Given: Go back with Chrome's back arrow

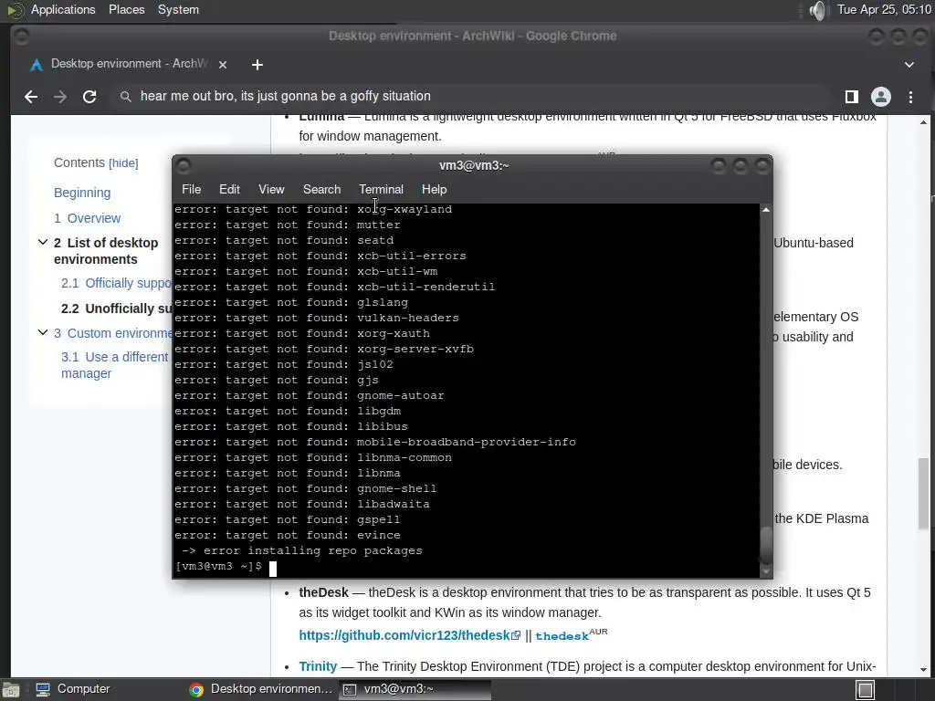Looking at the screenshot, I should pos(31,97).
